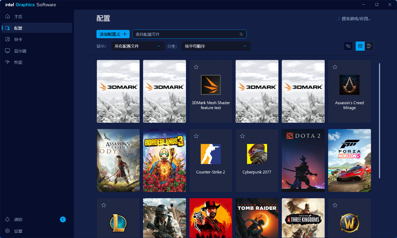Open the Counter-Strike 2 game icon
The image size is (397, 238).
[x=211, y=154]
